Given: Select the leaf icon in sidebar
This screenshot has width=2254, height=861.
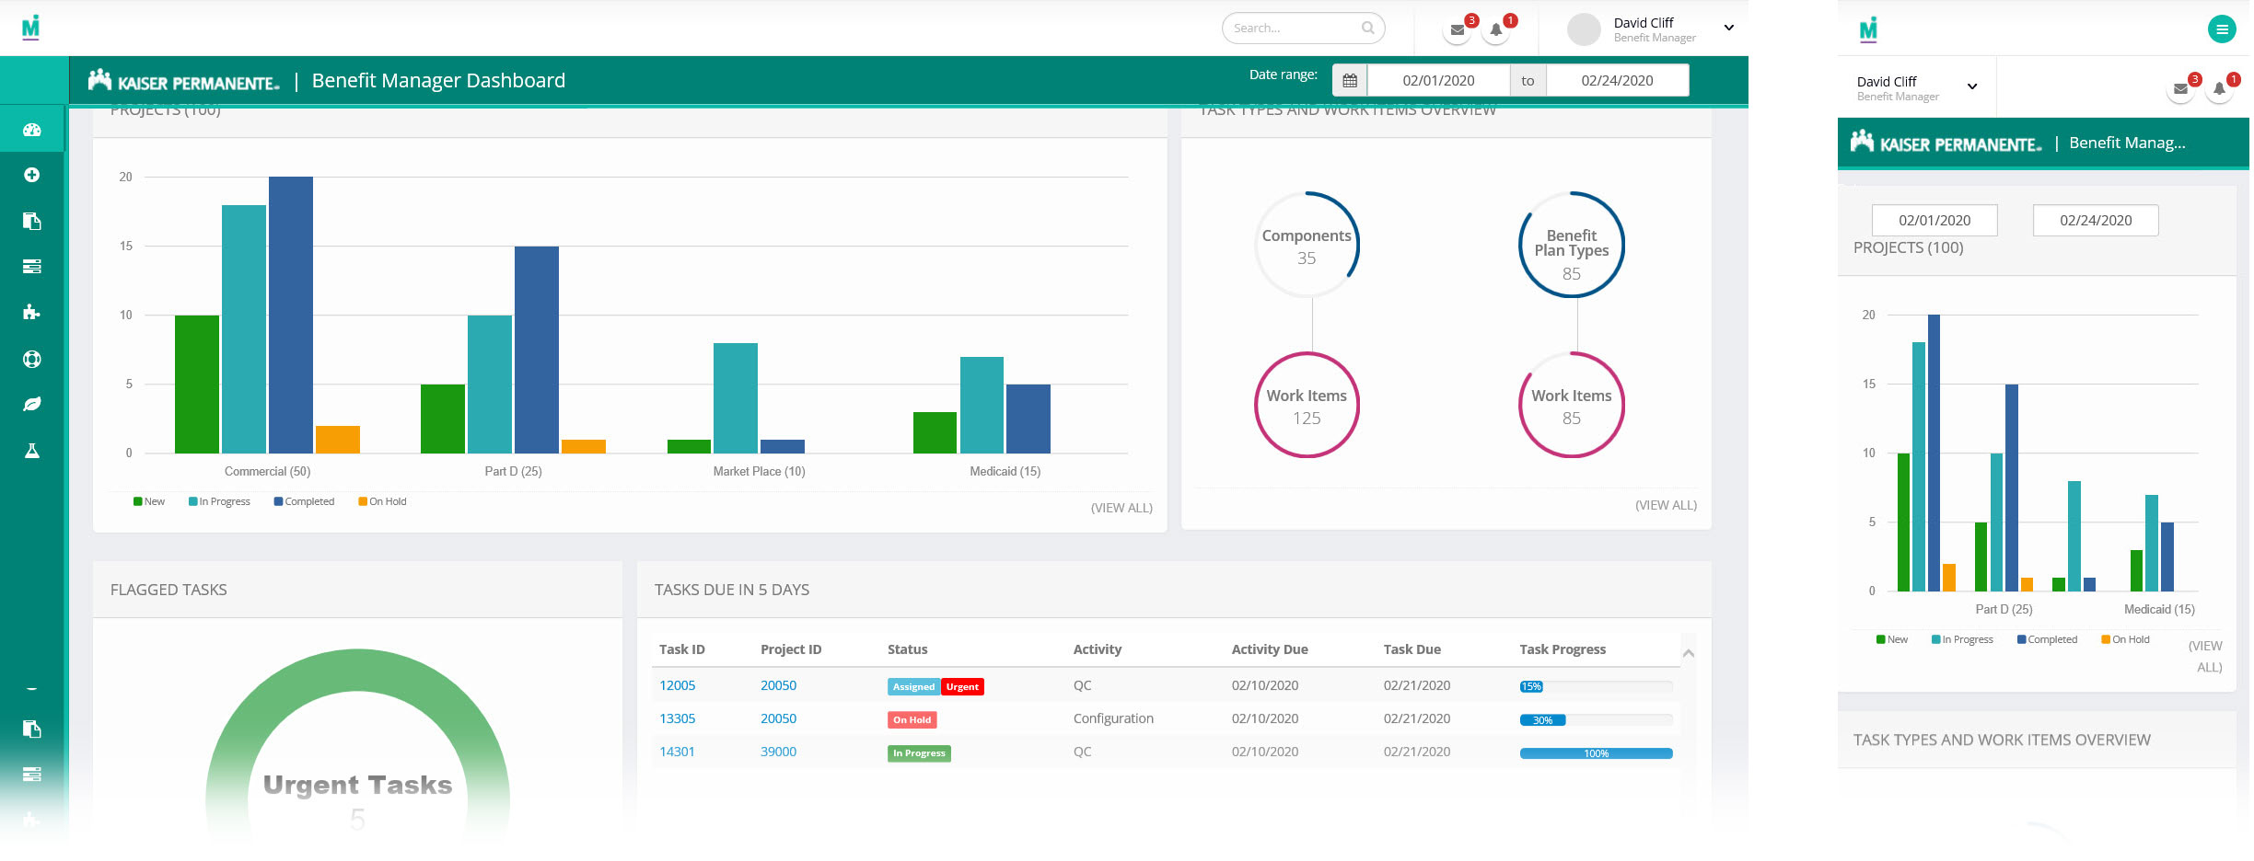Looking at the screenshot, I should (x=32, y=405).
